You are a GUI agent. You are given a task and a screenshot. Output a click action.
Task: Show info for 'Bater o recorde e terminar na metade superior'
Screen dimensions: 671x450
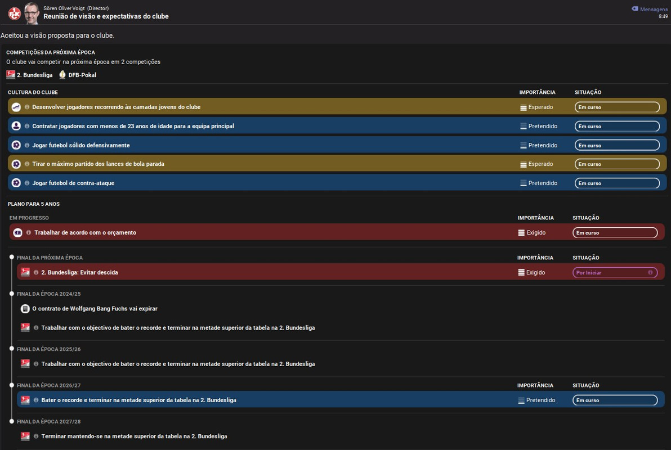pos(36,400)
